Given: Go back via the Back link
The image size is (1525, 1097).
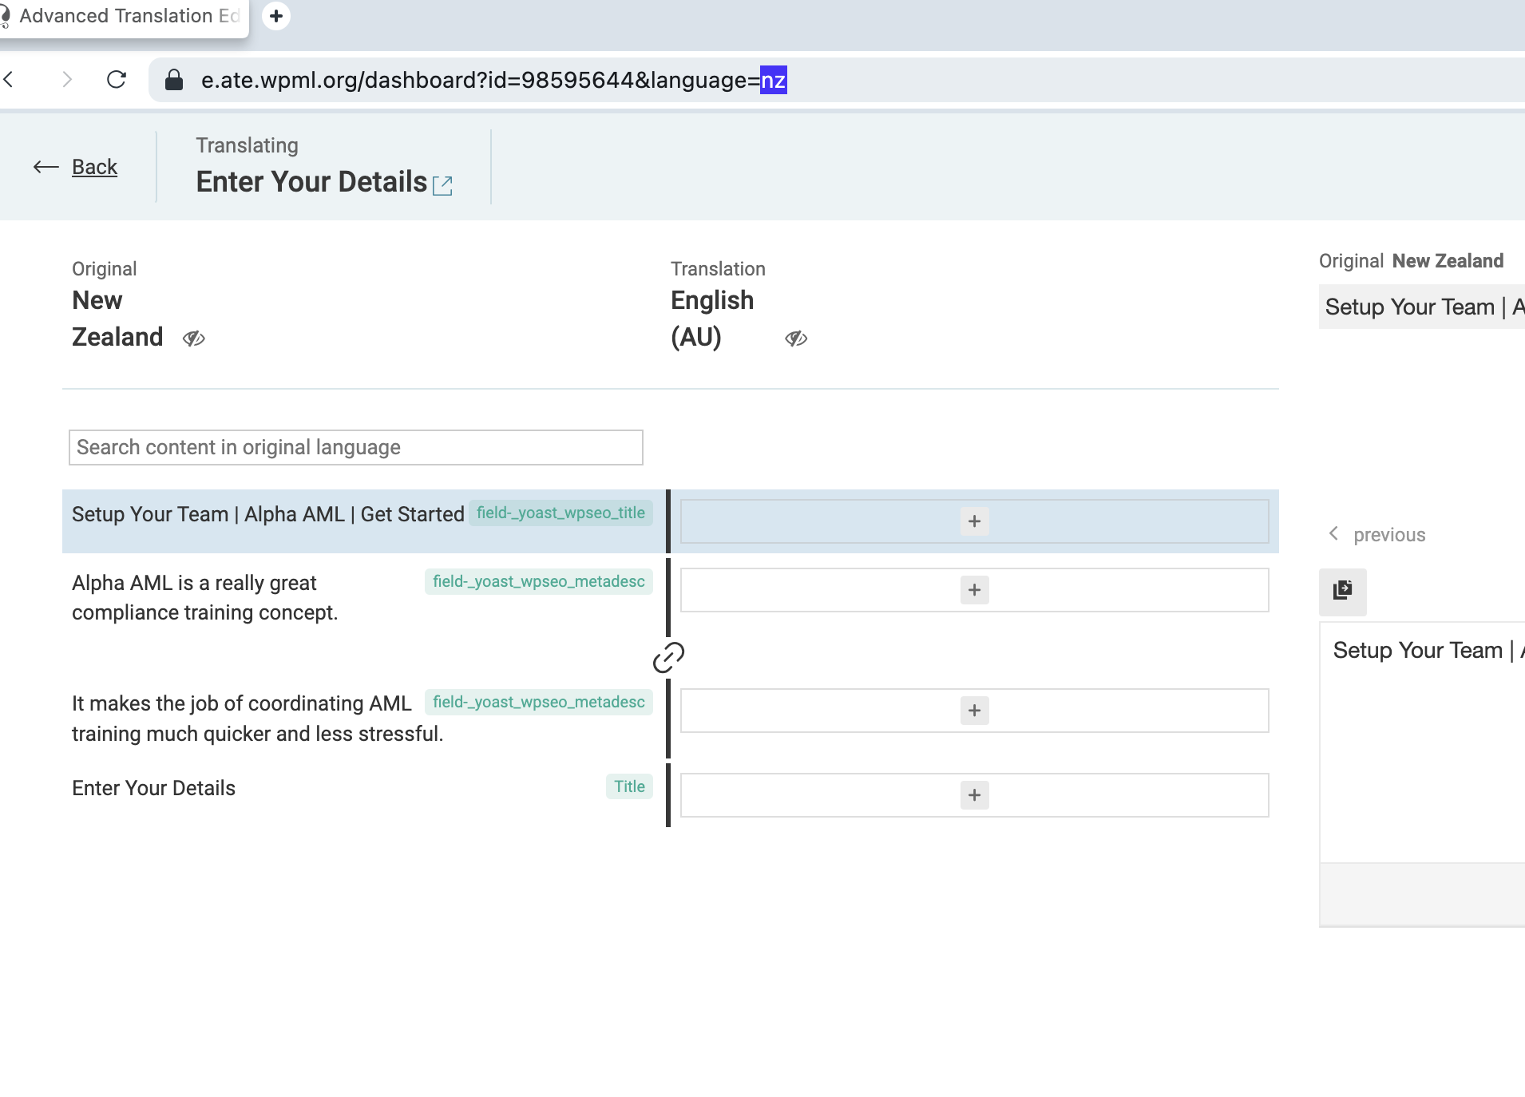Looking at the screenshot, I should click(94, 167).
